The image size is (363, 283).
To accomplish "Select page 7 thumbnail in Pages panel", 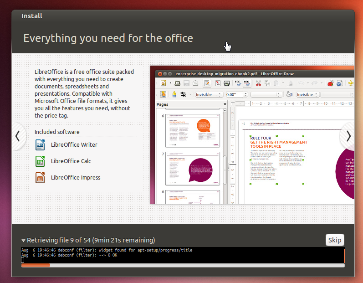I will 193,168.
